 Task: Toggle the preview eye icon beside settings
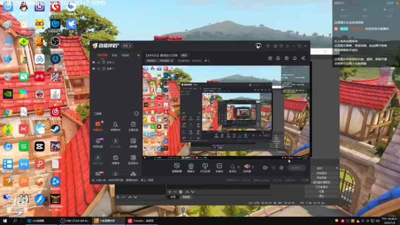point(273,167)
